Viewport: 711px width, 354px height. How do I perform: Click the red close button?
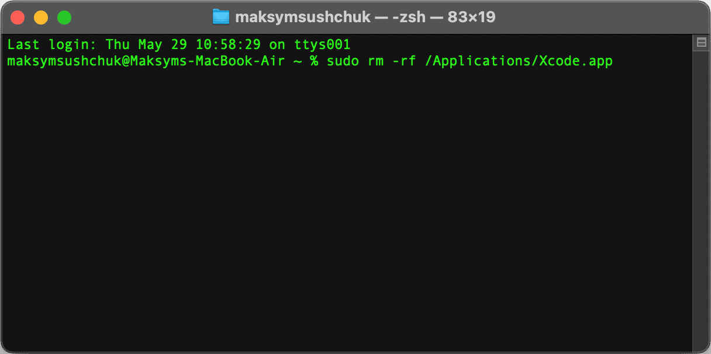pyautogui.click(x=18, y=18)
